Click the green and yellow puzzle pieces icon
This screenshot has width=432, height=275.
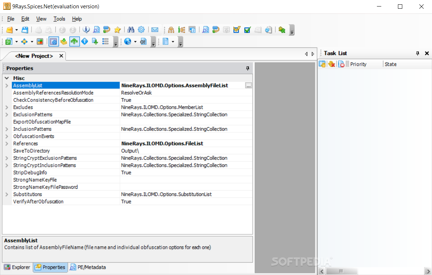282,30
